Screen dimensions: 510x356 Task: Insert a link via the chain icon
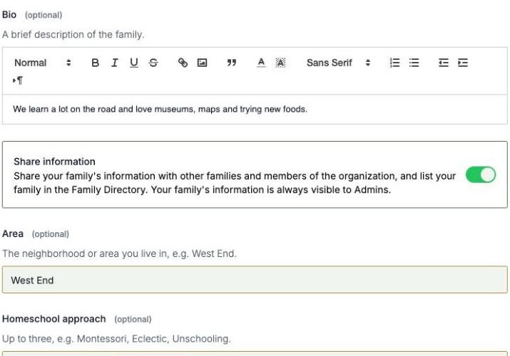coord(183,63)
